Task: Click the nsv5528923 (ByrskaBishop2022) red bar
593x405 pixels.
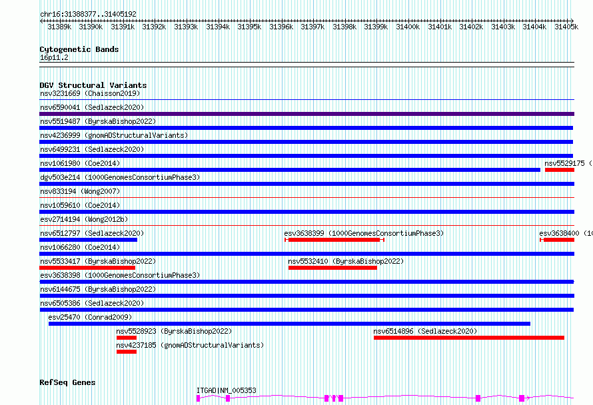Action: click(126, 338)
